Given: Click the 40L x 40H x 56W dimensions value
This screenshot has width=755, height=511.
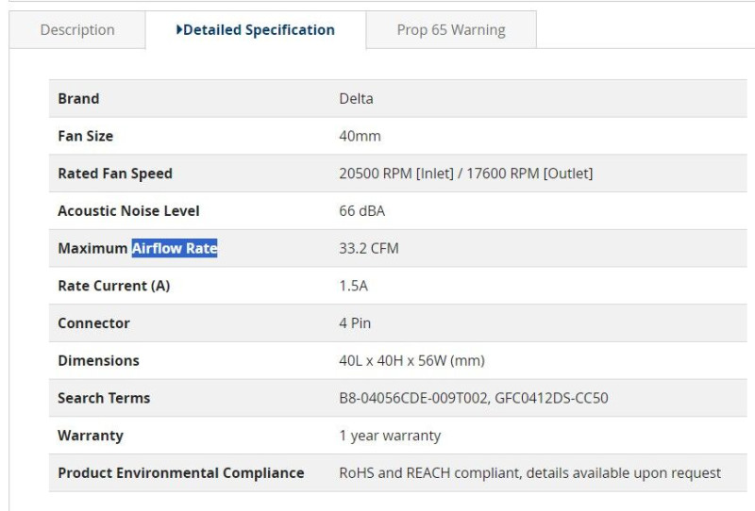Looking at the screenshot, I should (411, 360).
